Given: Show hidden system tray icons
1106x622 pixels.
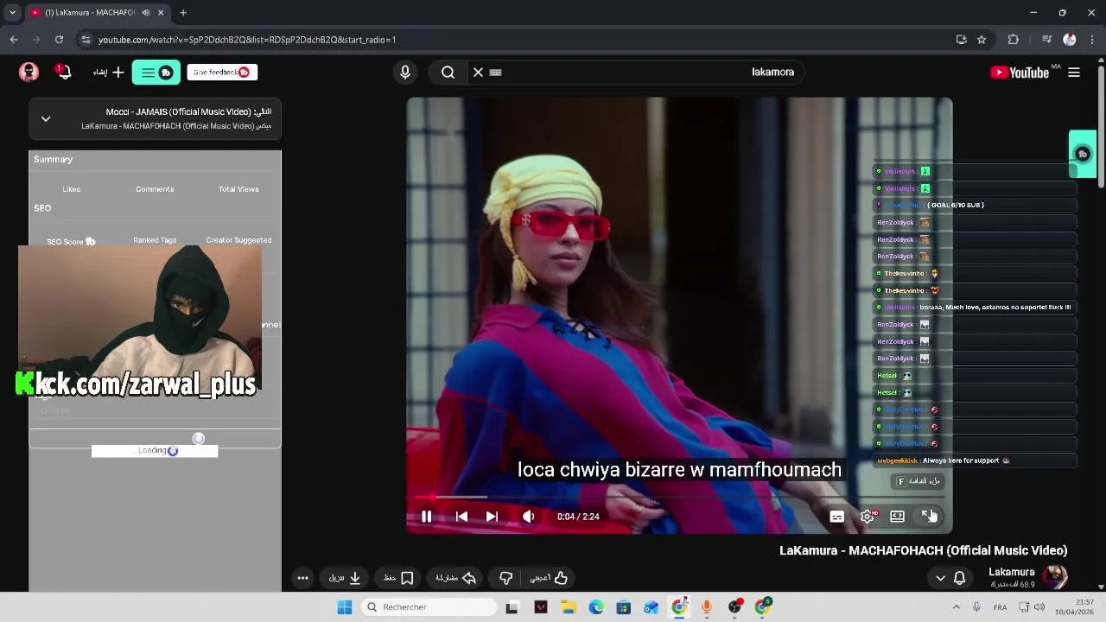Looking at the screenshot, I should tap(957, 607).
